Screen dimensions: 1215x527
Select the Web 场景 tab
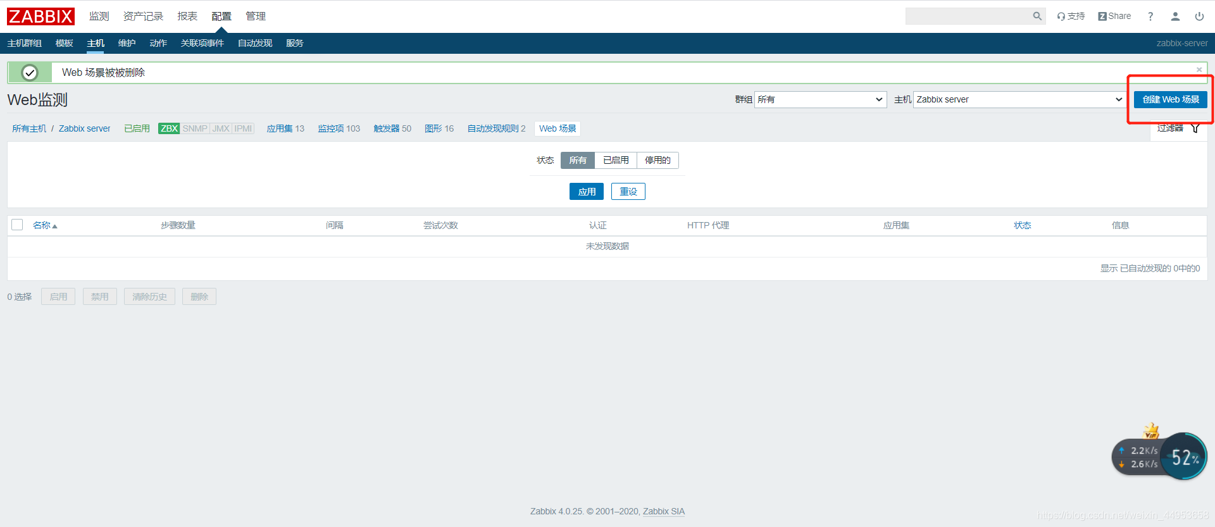558,128
